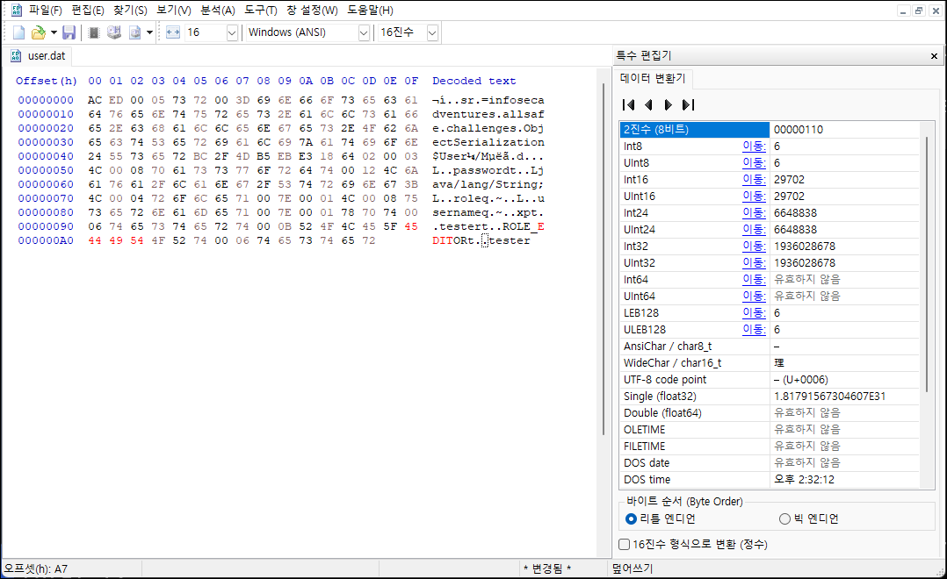
Task: Expand the bytes-per-row 16 dropdown
Action: (x=232, y=32)
